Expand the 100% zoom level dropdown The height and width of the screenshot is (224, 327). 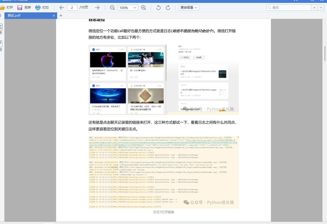128,8
